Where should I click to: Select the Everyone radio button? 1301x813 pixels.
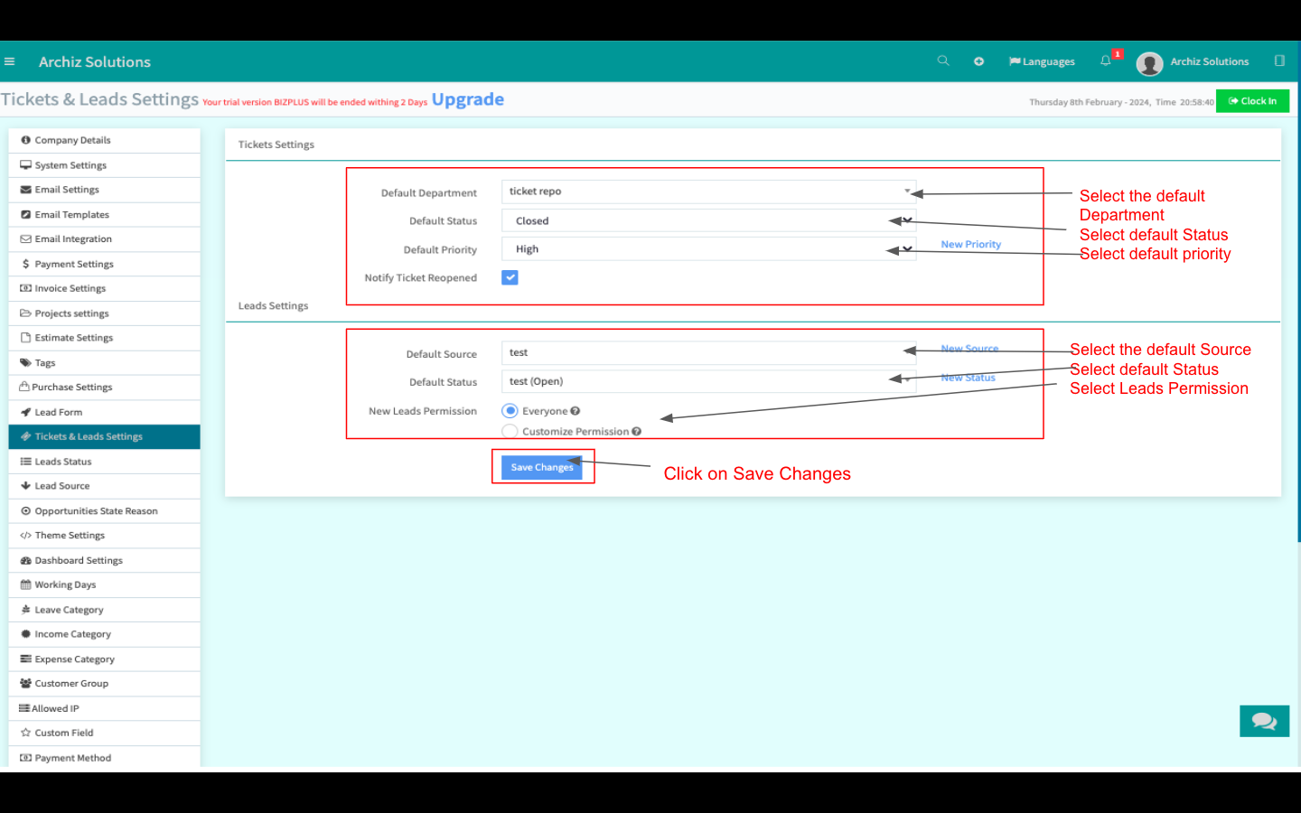pyautogui.click(x=510, y=411)
